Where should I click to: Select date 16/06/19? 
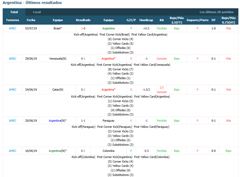(31, 151)
